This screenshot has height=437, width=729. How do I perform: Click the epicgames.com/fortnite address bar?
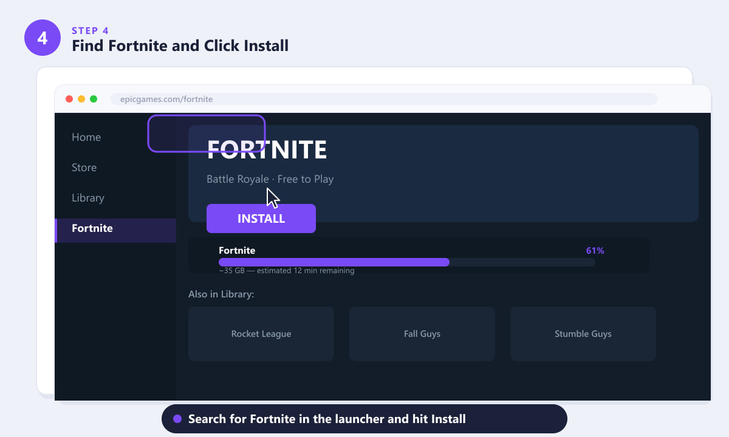coord(384,99)
